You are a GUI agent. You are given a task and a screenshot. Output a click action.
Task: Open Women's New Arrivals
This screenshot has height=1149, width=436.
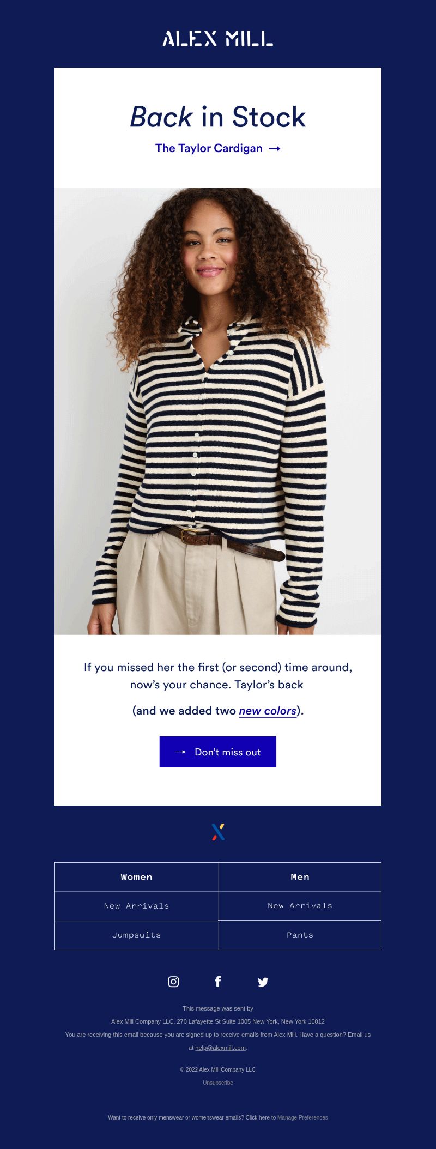(x=137, y=906)
